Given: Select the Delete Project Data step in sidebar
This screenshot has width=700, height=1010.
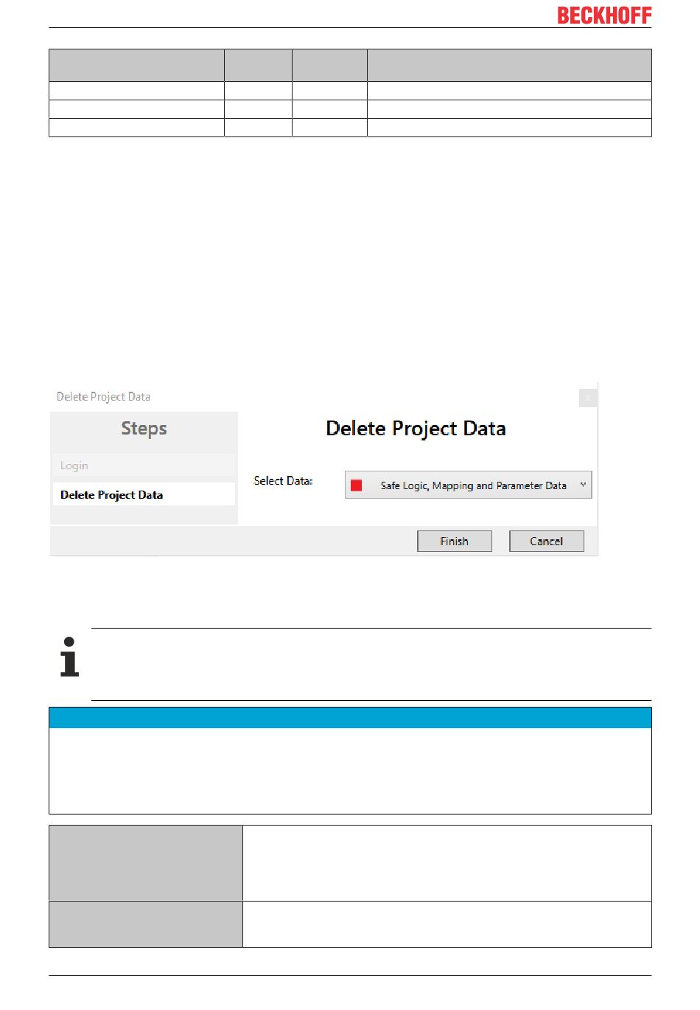Looking at the screenshot, I should [144, 494].
